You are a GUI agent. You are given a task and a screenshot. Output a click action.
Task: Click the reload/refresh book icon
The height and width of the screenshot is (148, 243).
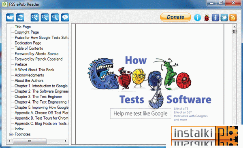point(20,17)
